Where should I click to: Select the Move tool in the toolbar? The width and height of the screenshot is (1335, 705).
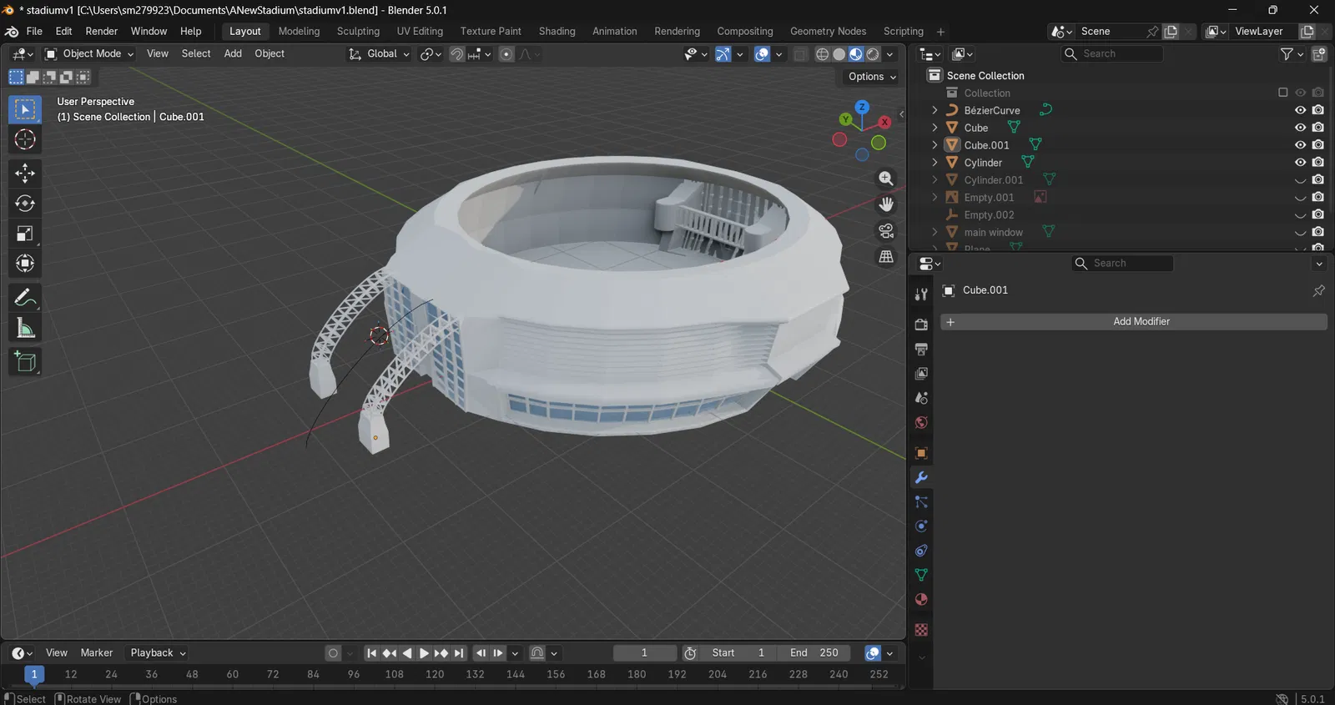click(x=25, y=173)
